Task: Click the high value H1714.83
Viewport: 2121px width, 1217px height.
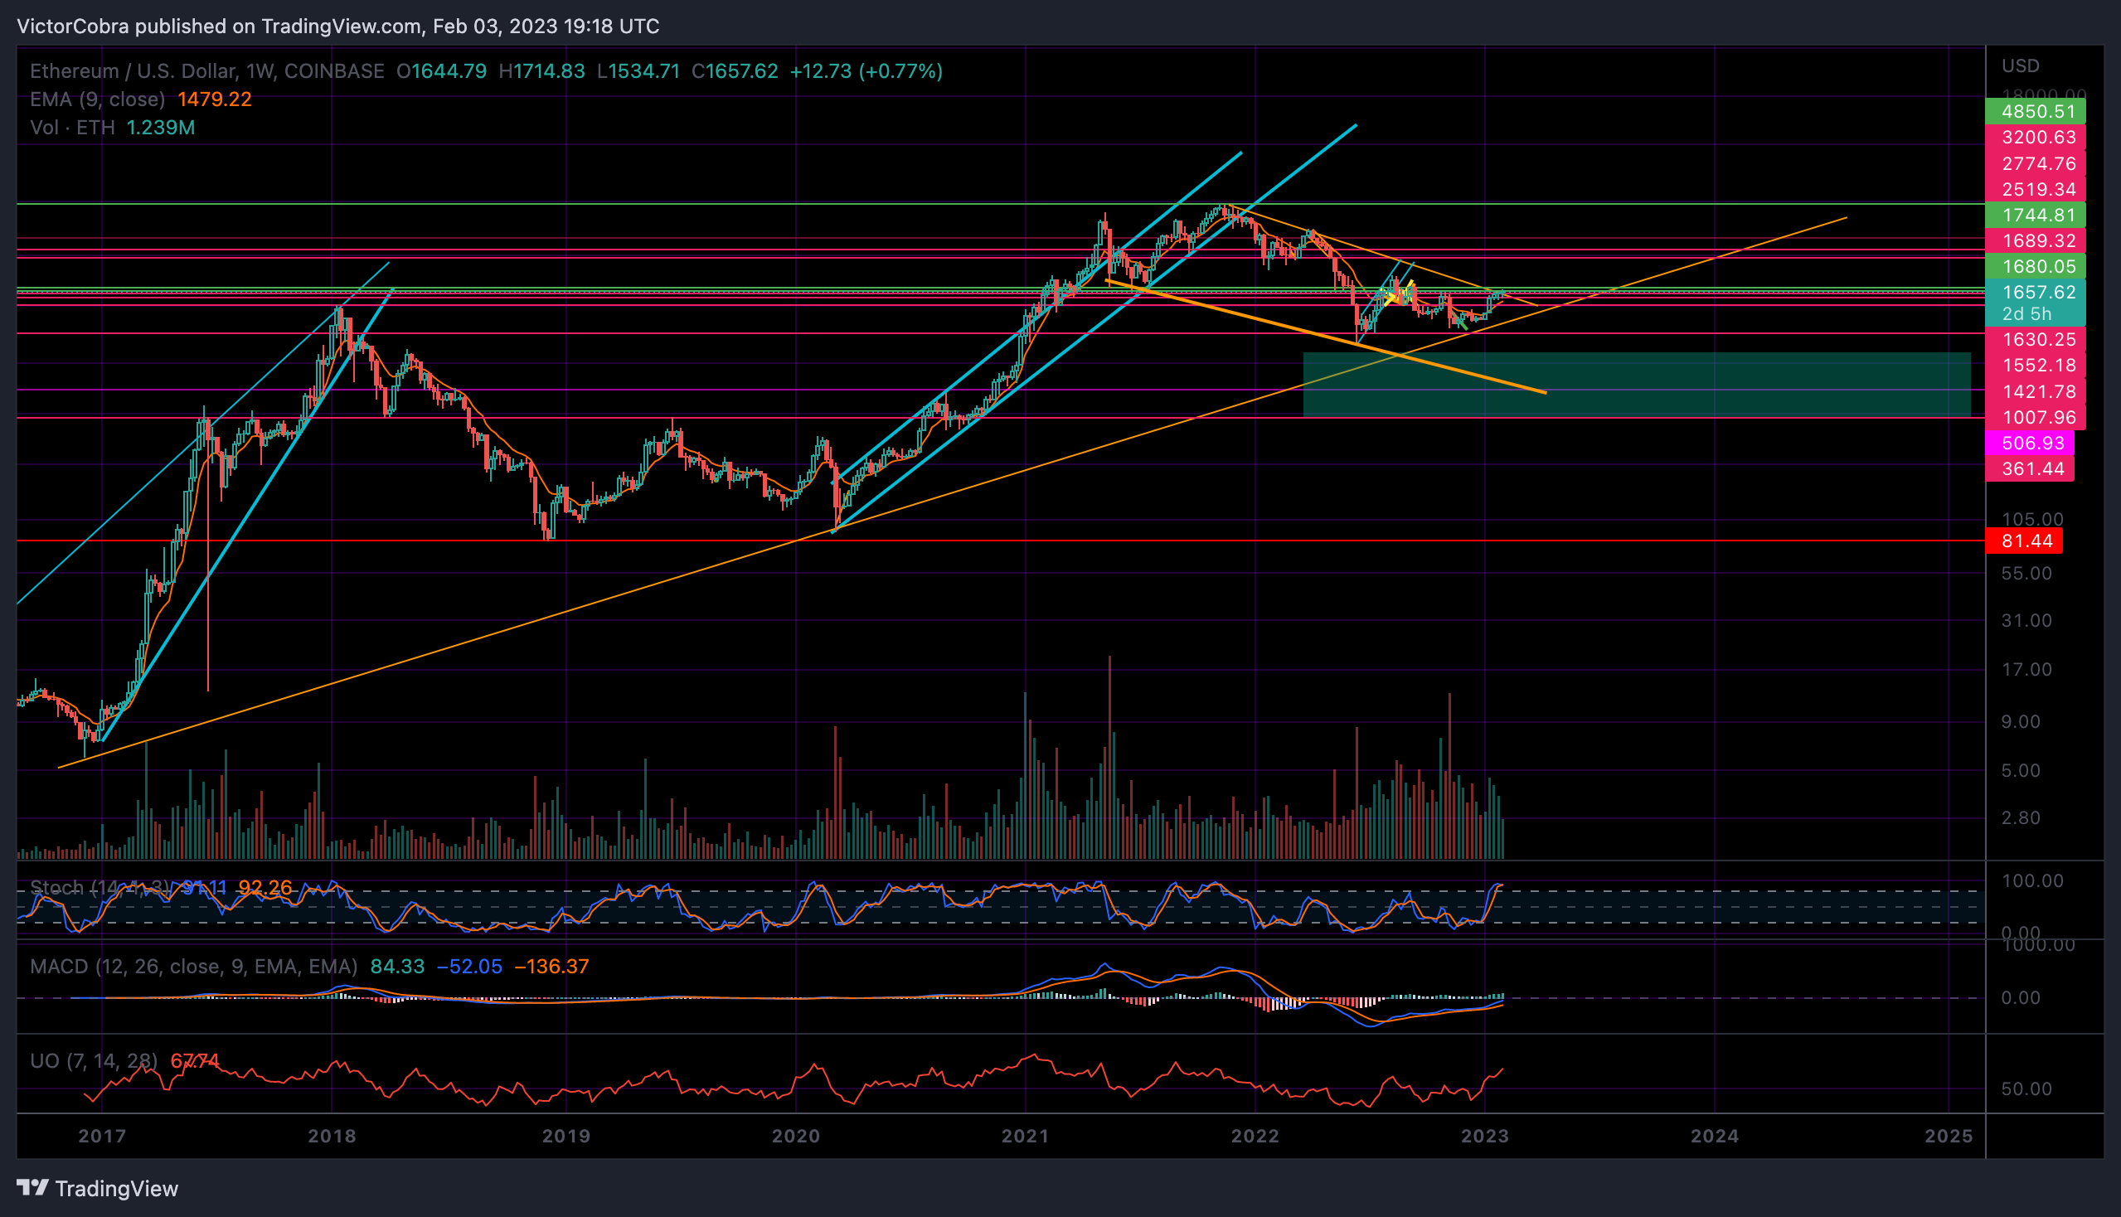Action: 541,71
